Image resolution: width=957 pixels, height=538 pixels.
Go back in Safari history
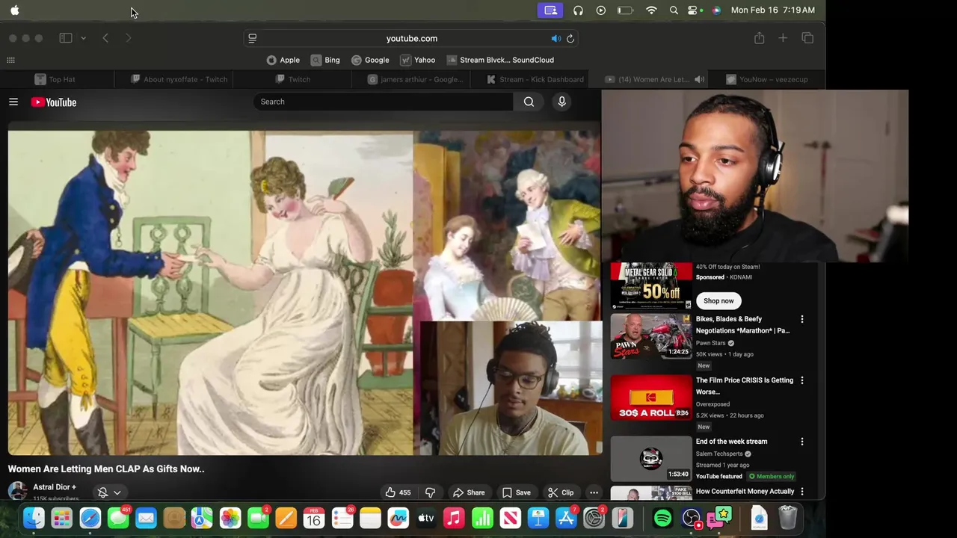(x=105, y=38)
